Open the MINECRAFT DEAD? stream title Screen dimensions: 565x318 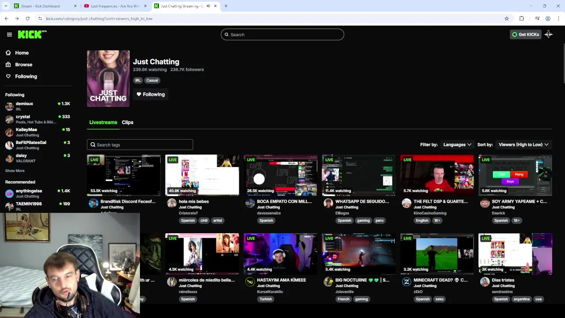point(440,280)
